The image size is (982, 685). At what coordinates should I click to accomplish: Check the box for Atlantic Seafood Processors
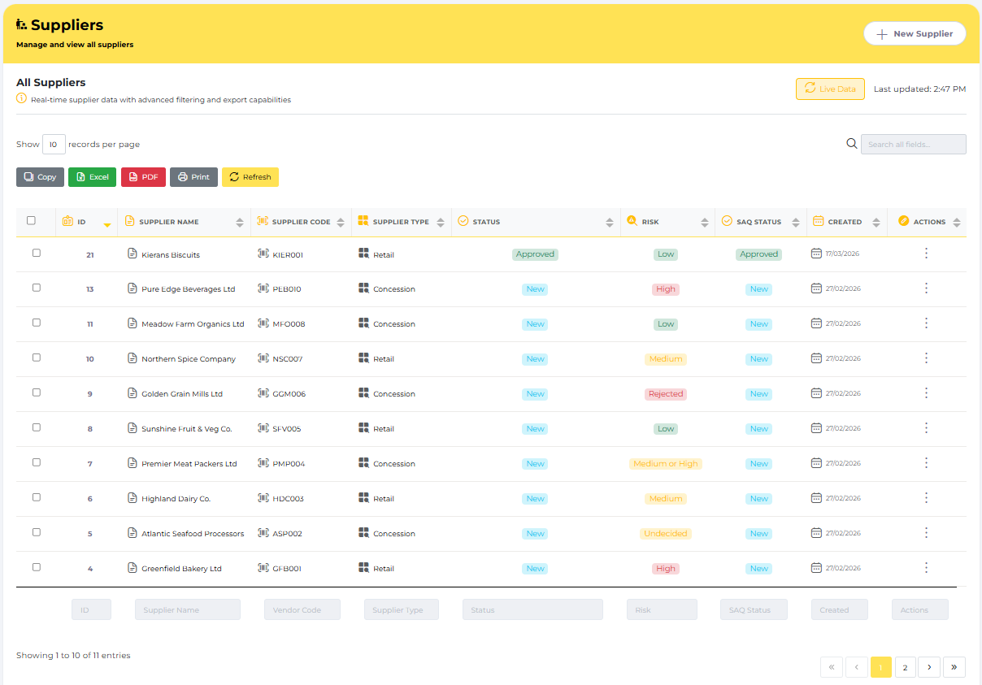coord(36,532)
